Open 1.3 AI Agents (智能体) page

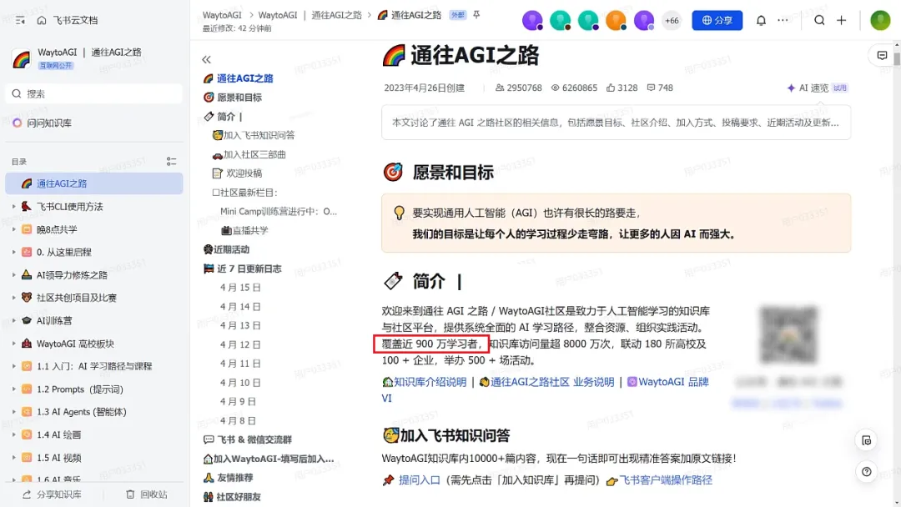(x=81, y=412)
